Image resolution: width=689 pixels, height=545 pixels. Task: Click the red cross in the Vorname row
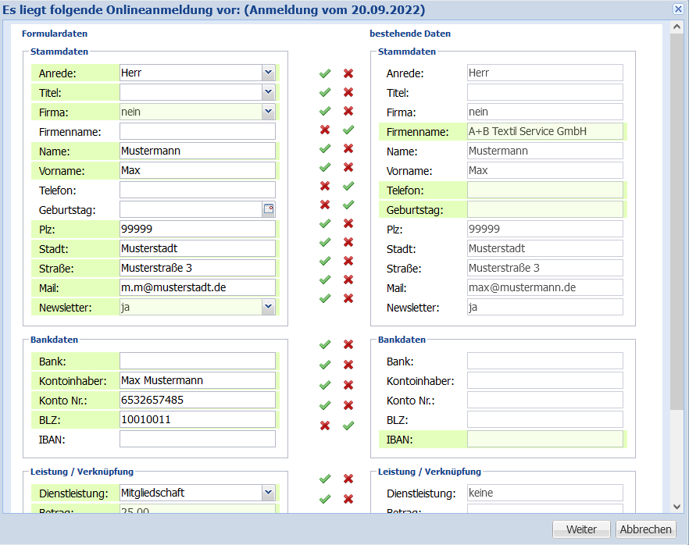pos(348,167)
